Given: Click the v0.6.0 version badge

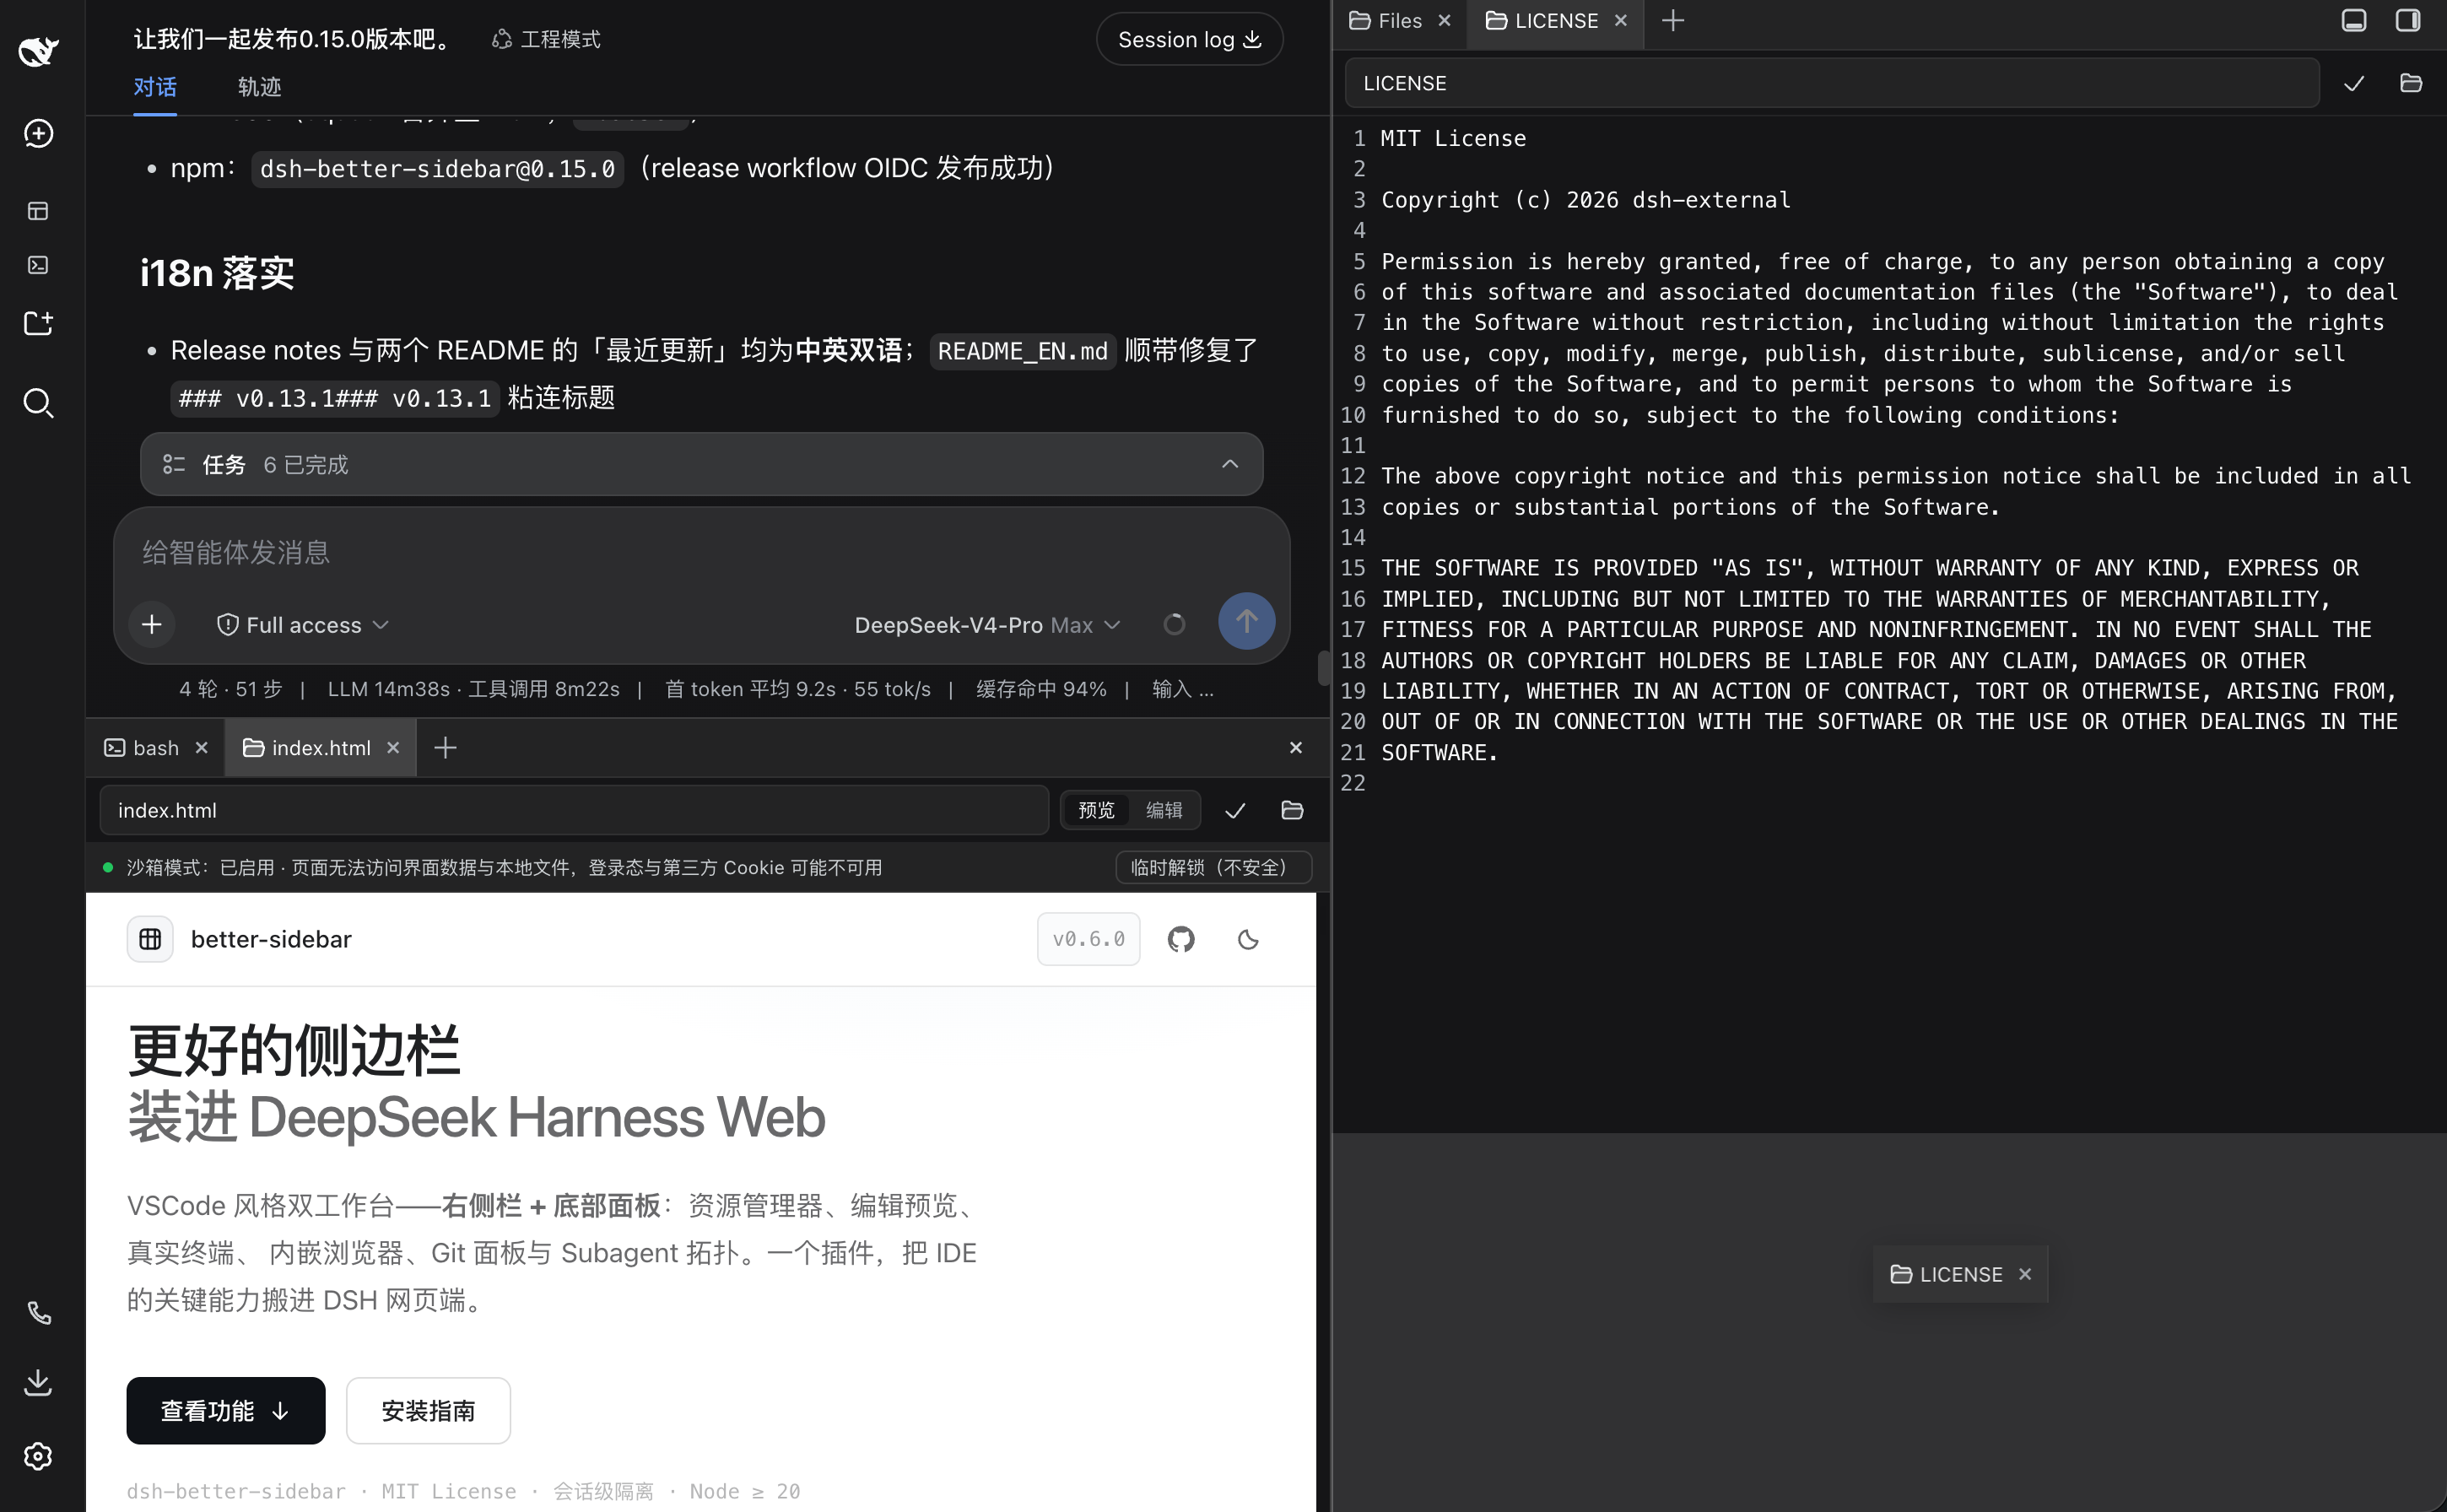Looking at the screenshot, I should tap(1088, 939).
